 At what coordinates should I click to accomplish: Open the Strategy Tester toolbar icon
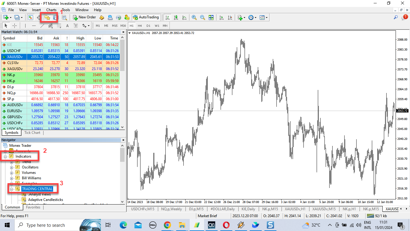tap(64, 17)
